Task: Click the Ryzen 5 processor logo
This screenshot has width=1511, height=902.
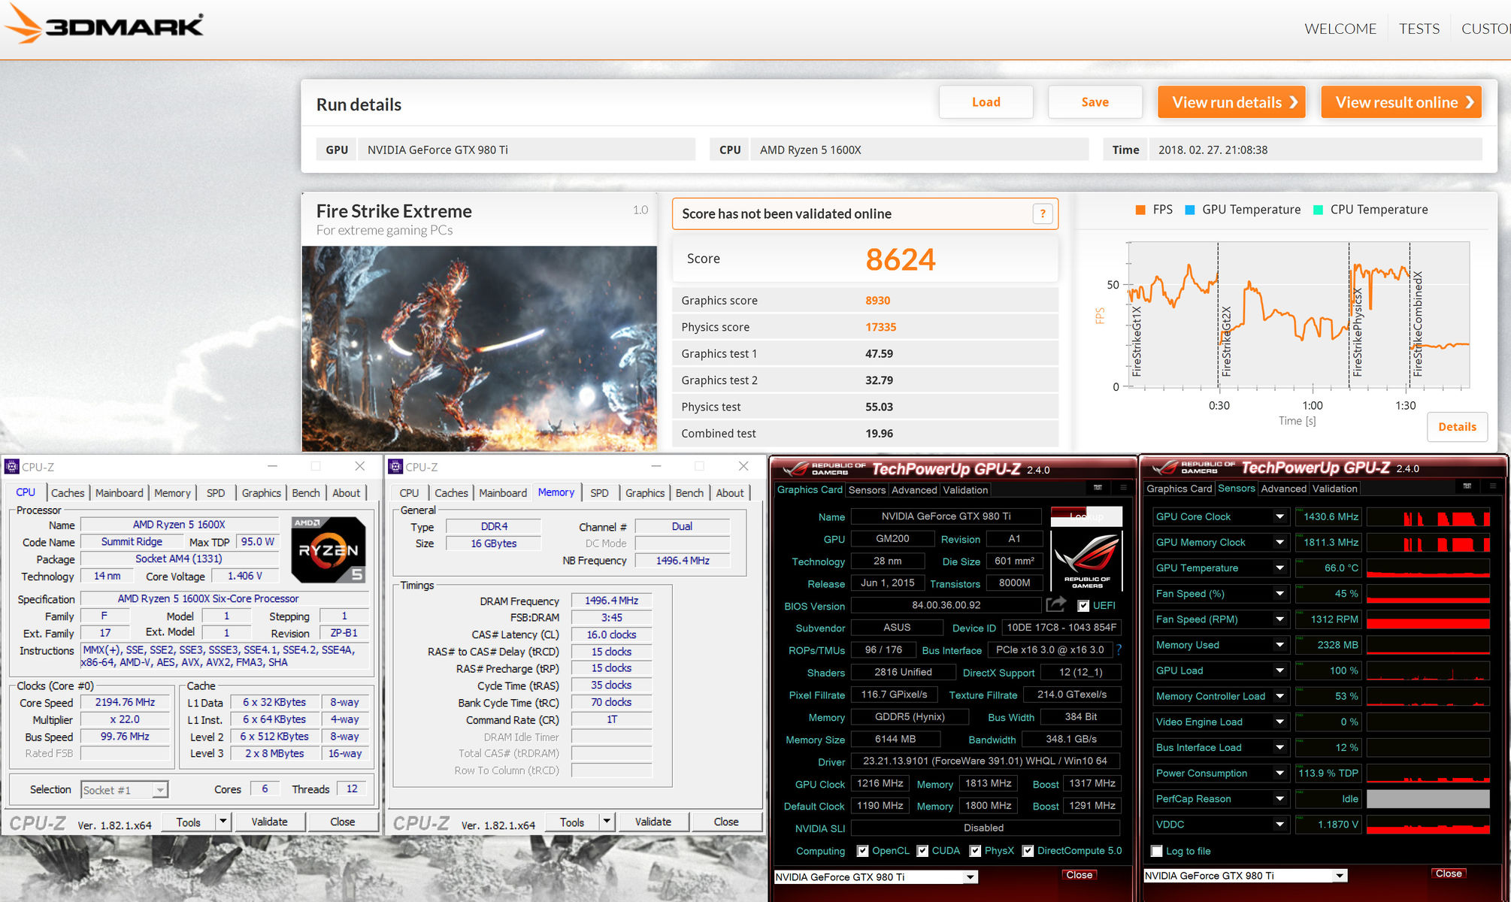Action: tap(329, 549)
